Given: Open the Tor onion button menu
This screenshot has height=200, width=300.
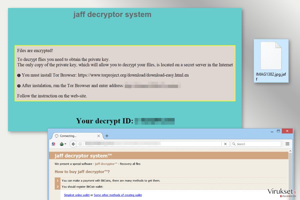Looking at the screenshot, I should (63, 144).
